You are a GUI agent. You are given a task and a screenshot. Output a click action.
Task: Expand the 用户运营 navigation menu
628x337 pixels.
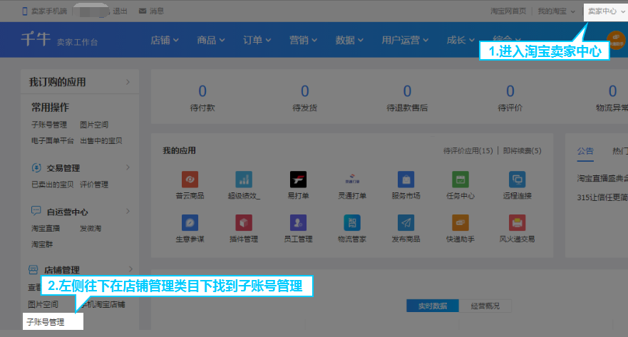point(405,40)
